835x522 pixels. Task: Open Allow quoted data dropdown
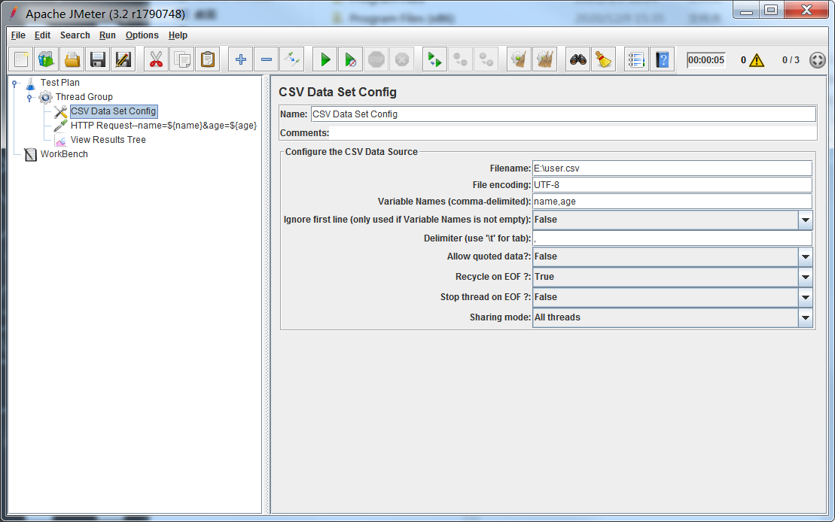(805, 256)
